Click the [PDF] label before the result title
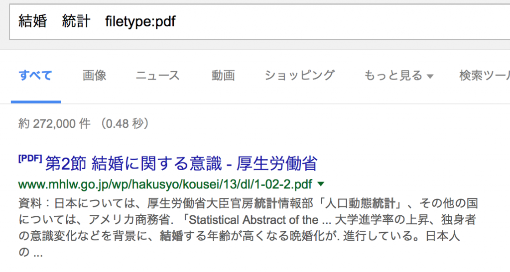This screenshot has height=272, width=510. pyautogui.click(x=30, y=159)
